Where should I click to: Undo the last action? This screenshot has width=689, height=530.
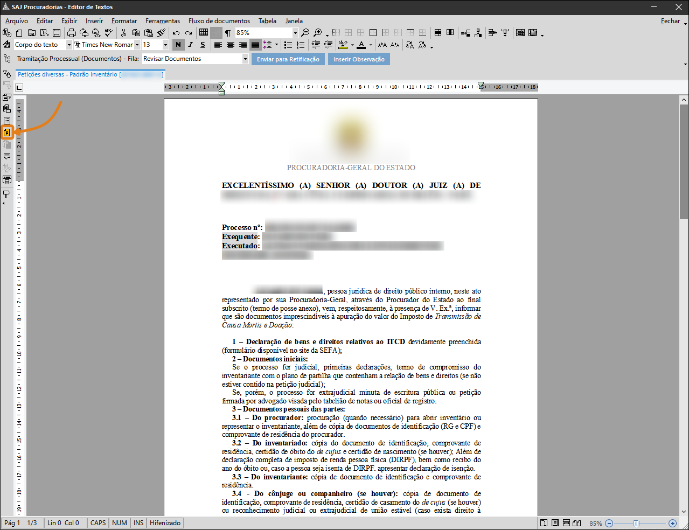(x=176, y=33)
